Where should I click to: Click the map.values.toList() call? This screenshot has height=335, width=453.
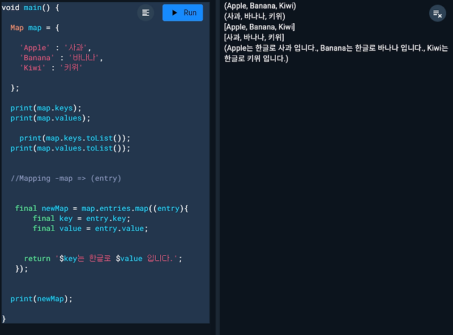pyautogui.click(x=74, y=148)
